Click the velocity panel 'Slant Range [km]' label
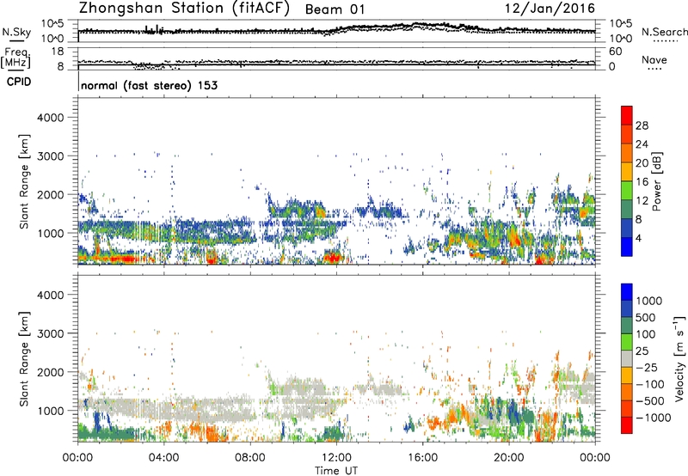Screen dimensions: 688x476 pos(24,358)
